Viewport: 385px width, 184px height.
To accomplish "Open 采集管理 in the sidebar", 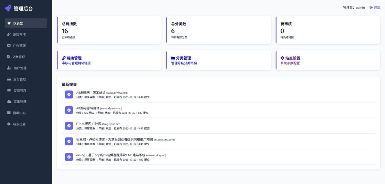I will (x=26, y=101).
